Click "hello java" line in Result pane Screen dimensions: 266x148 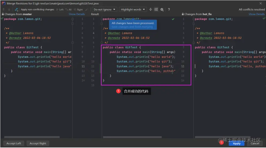click(x=145, y=66)
